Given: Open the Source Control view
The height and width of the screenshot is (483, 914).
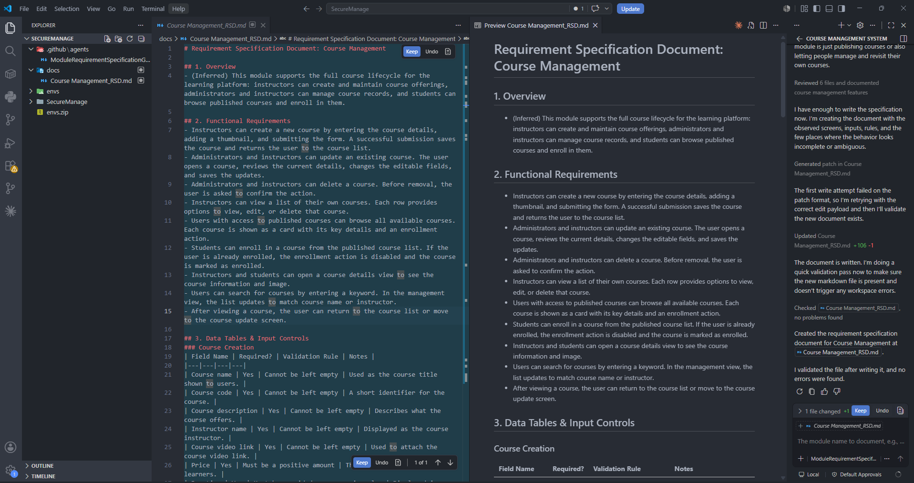Looking at the screenshot, I should coord(10,119).
